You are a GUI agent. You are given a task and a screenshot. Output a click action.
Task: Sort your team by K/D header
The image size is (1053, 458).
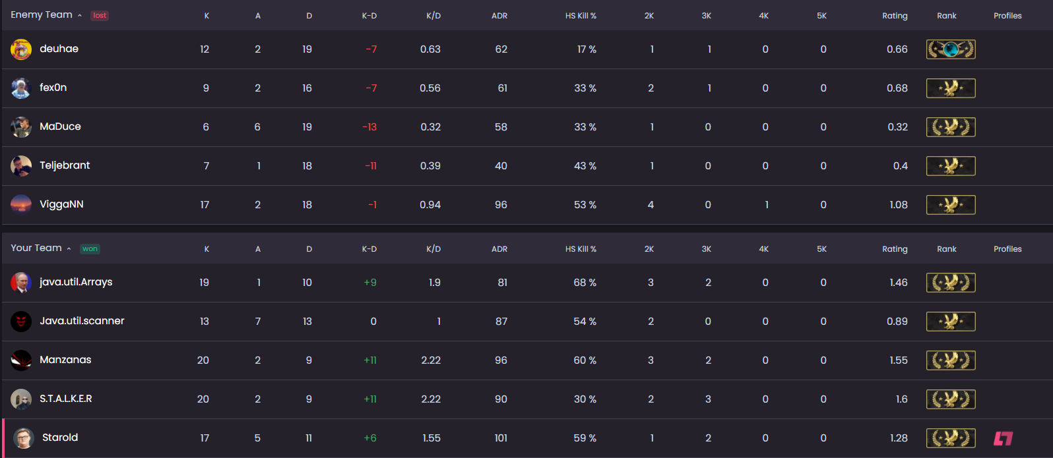point(433,249)
